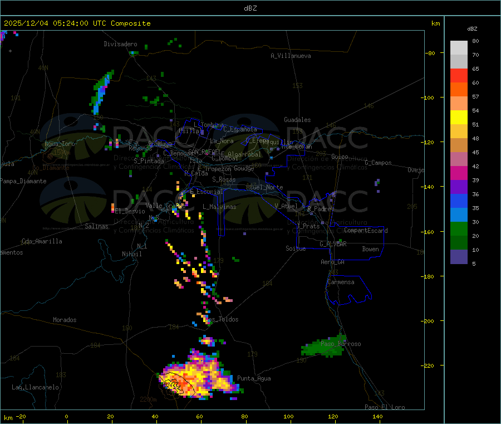
Task: Click the S_Pintada map label
Action: pyautogui.click(x=149, y=161)
